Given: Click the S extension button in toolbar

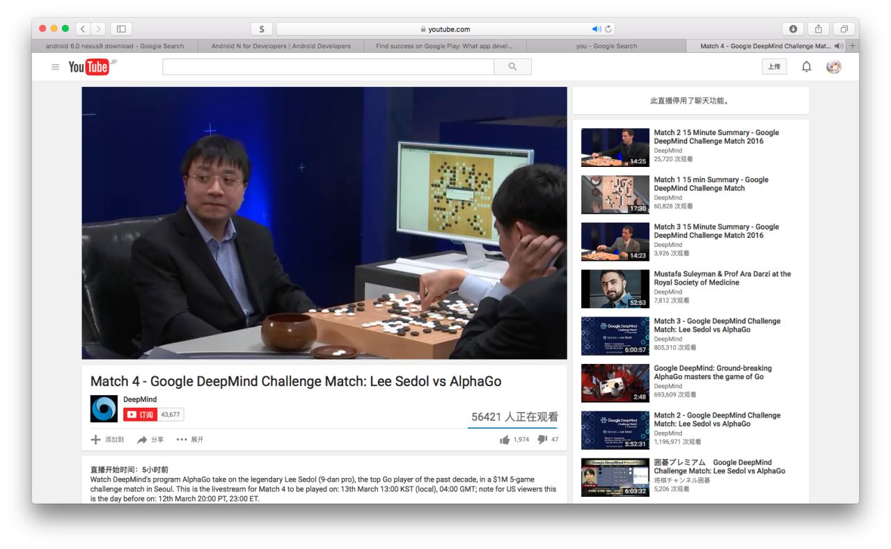Looking at the screenshot, I should tap(261, 29).
